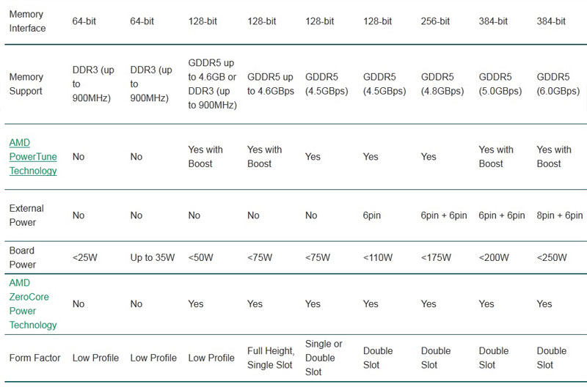Select the <175W board power cell
The image size is (587, 387).
coord(436,257)
